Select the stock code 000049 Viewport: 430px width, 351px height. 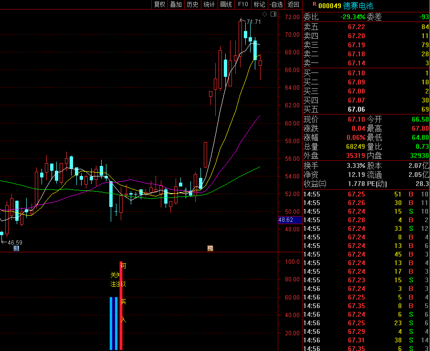[330, 6]
